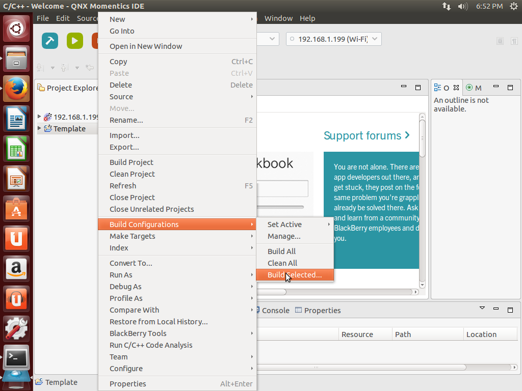Open the Window menu
Screen dimensions: 522x391
click(278, 18)
